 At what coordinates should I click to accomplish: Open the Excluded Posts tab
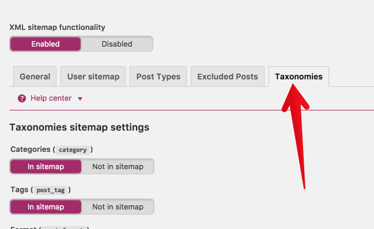point(228,77)
